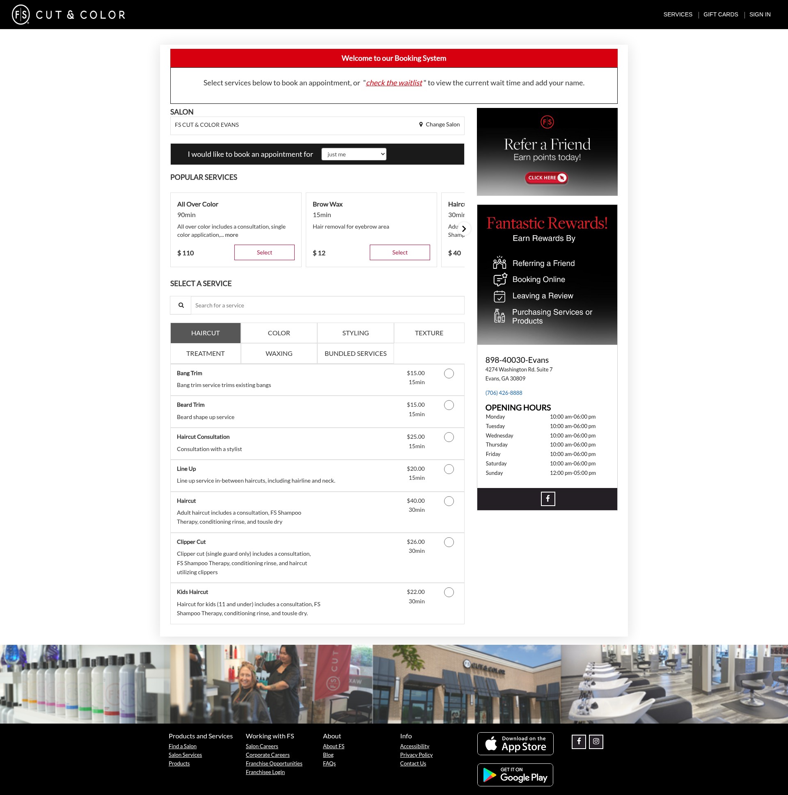Screen dimensions: 788x795
Task: Open the Blog footer link
Action: tap(328, 755)
